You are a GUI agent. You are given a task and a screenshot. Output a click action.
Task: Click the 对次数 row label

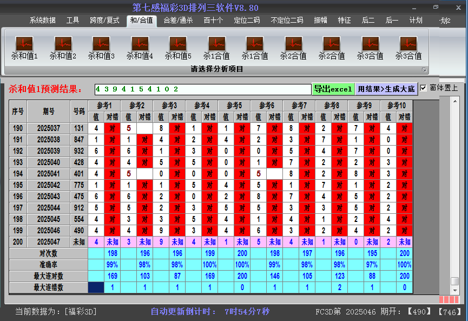click(48, 253)
